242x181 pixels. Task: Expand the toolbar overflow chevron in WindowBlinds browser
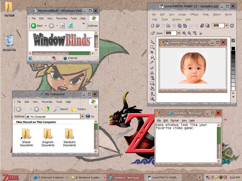(x=84, y=24)
